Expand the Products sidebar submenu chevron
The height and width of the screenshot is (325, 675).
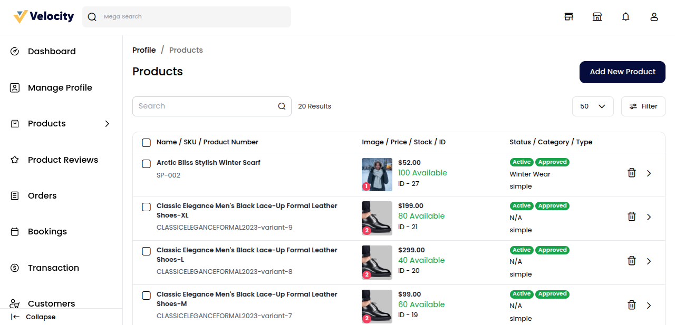(107, 124)
